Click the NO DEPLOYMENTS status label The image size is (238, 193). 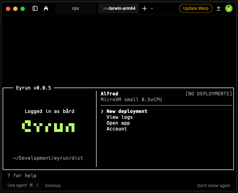(209, 94)
